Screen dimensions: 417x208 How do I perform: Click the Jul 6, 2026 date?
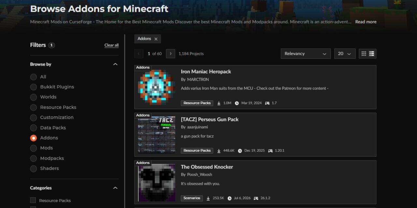click(242, 198)
